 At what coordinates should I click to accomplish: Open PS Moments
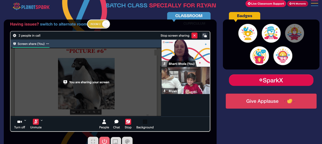pyautogui.click(x=298, y=4)
